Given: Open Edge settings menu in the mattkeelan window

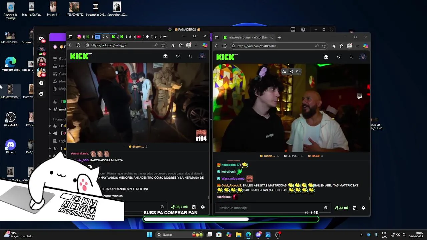Looking at the screenshot, I should tap(357, 46).
